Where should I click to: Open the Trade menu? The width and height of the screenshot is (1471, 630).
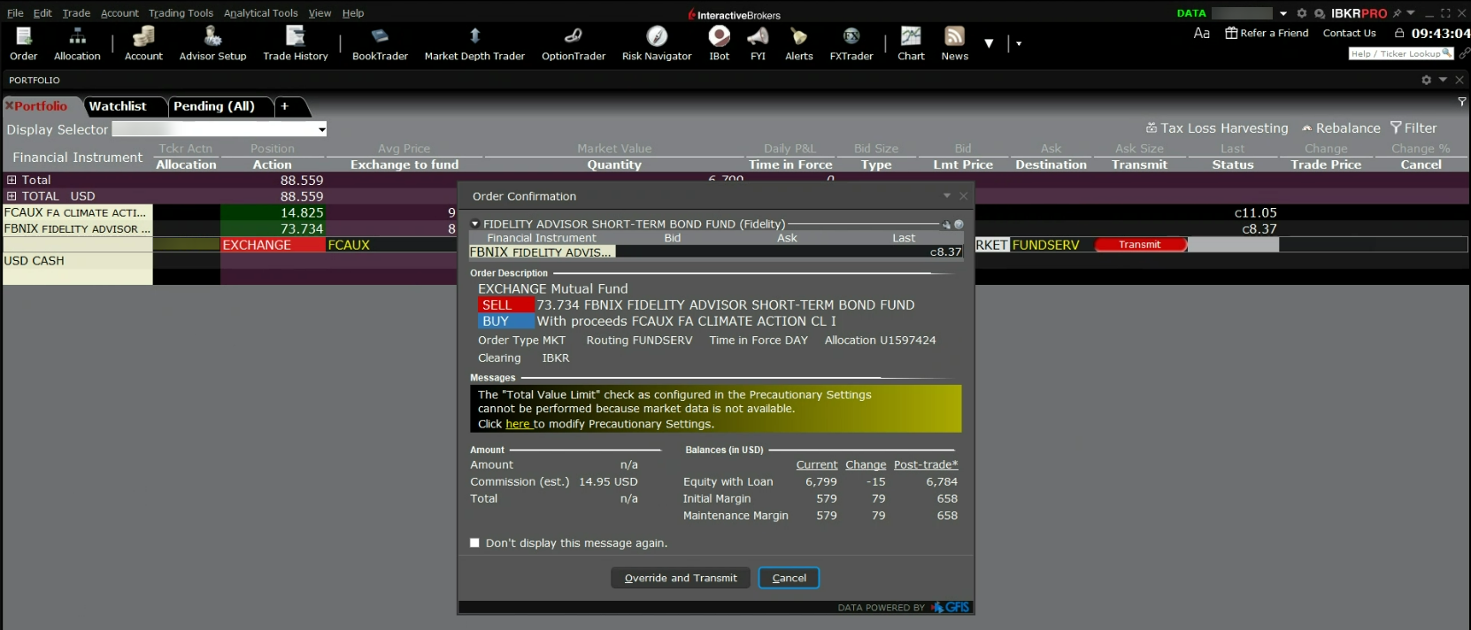tap(76, 13)
